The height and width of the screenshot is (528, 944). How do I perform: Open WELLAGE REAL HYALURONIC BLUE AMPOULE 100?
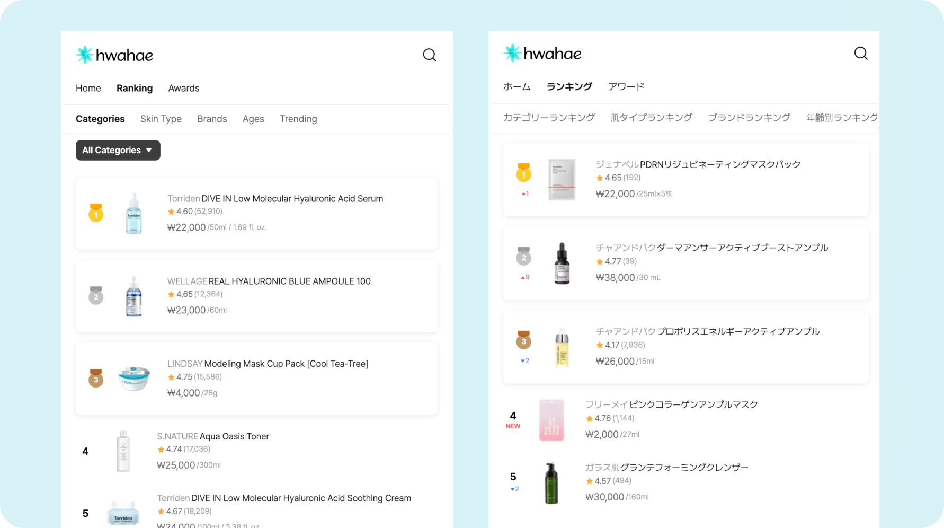coord(256,296)
